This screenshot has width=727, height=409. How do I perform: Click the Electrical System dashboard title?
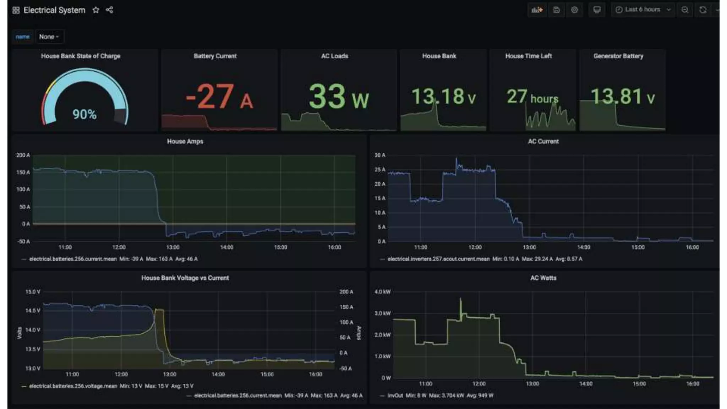pyautogui.click(x=54, y=10)
